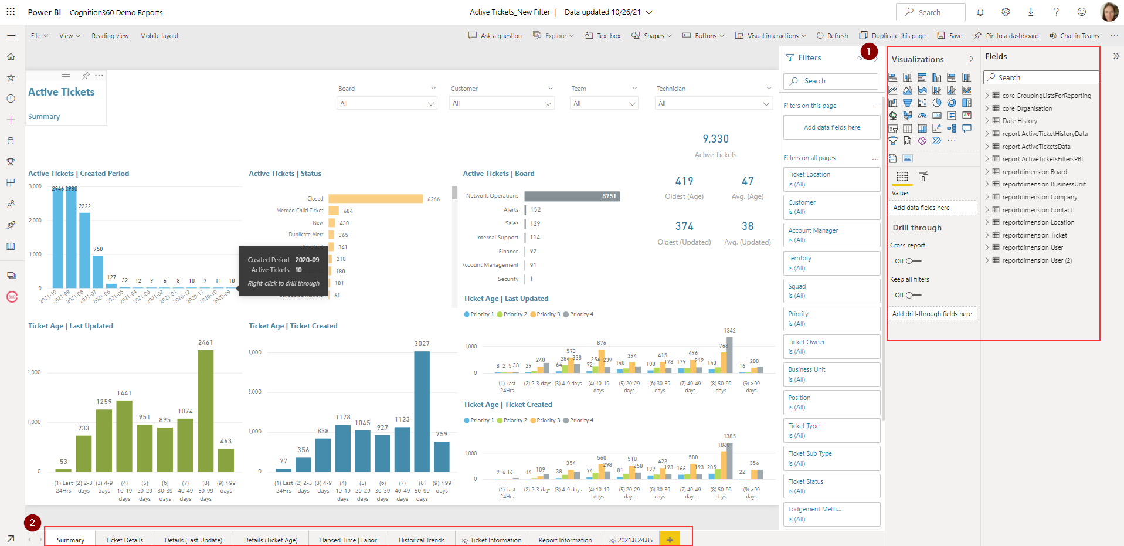
Task: Select the pie chart visualization icon
Action: click(x=937, y=103)
